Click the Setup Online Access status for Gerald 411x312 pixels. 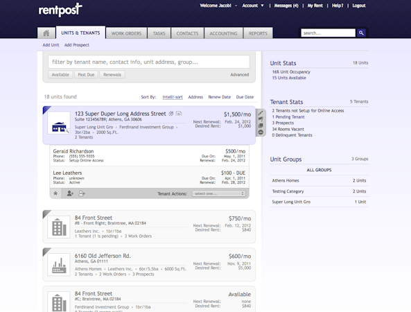[x=86, y=160]
